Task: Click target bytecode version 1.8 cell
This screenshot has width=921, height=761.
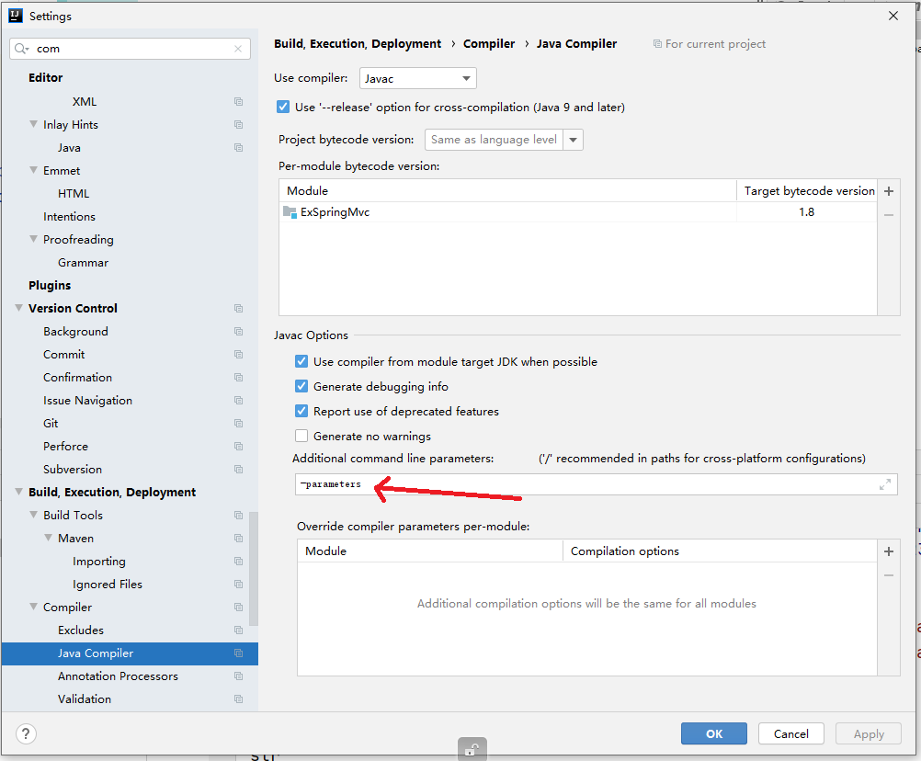Action: [x=806, y=212]
